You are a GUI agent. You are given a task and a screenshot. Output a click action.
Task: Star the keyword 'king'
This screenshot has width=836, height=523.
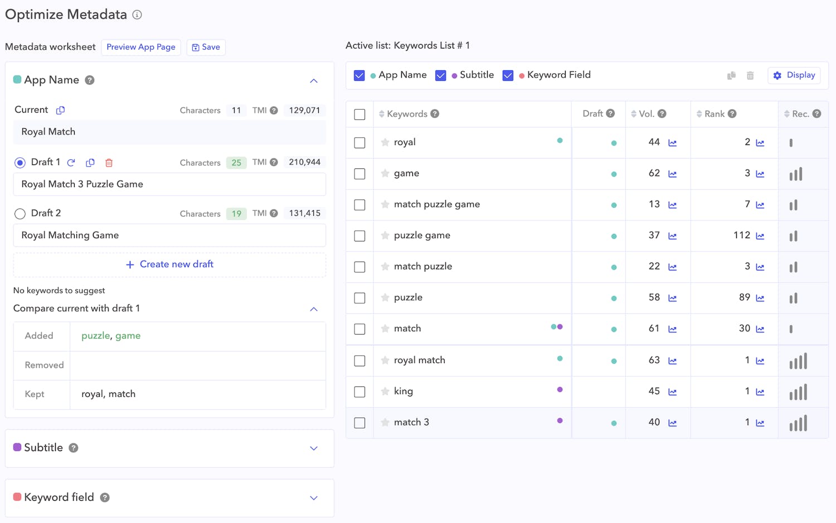pyautogui.click(x=385, y=391)
